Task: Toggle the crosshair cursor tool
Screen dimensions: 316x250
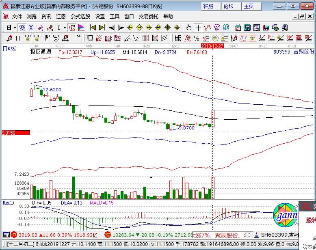Action: click(x=198, y=28)
